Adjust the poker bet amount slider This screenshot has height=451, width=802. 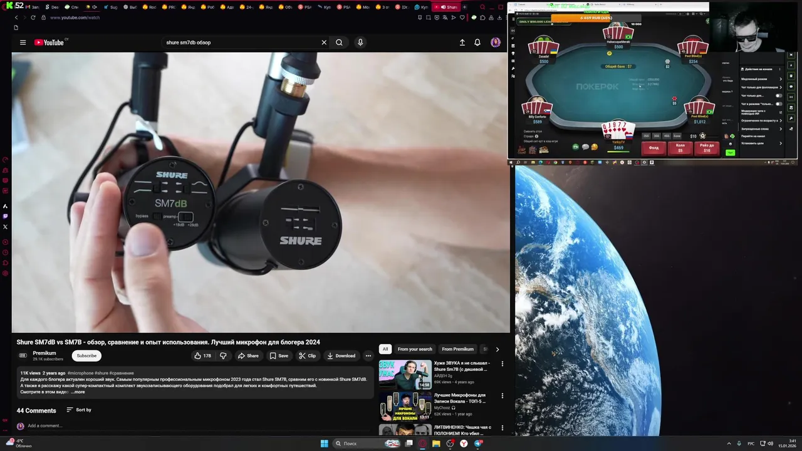pyautogui.click(x=702, y=136)
